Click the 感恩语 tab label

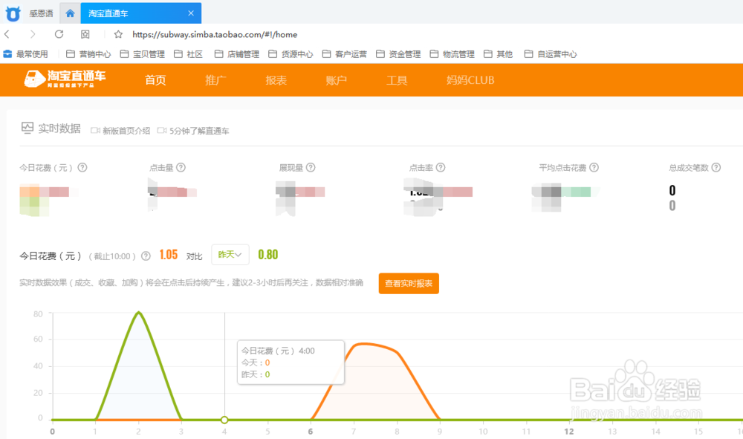[41, 13]
